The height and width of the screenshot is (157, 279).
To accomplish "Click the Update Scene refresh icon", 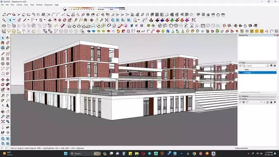I will coord(240,102).
